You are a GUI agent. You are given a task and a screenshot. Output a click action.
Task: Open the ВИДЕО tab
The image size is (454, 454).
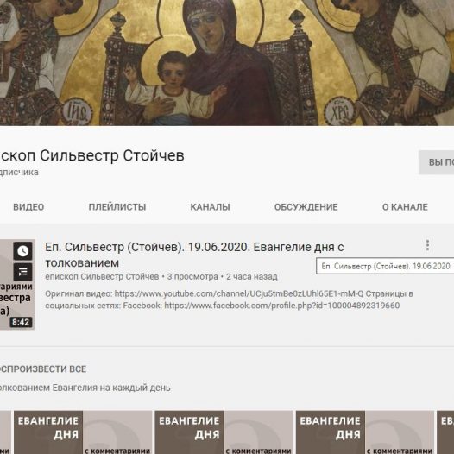28,207
